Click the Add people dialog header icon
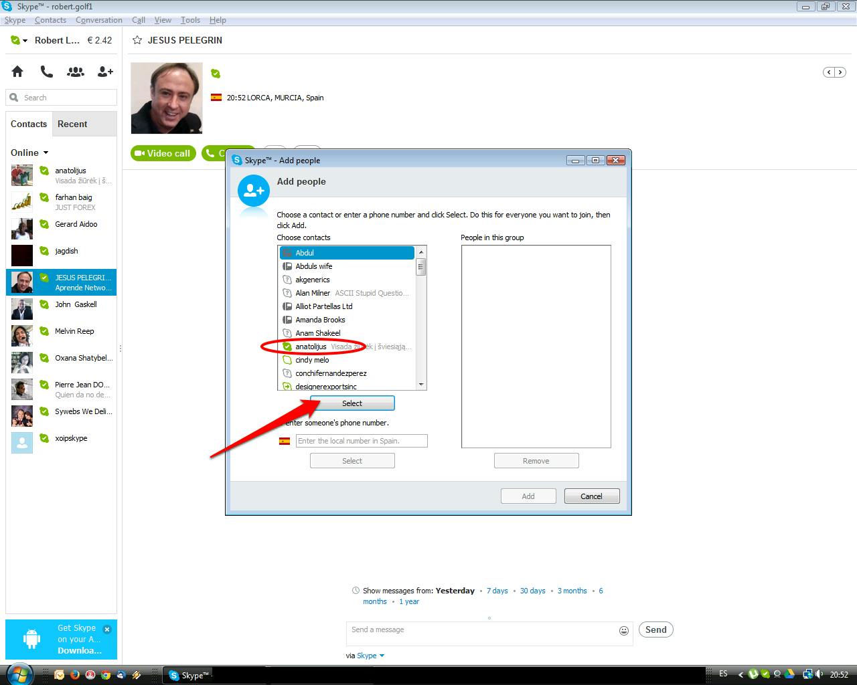This screenshot has width=857, height=685. point(254,191)
